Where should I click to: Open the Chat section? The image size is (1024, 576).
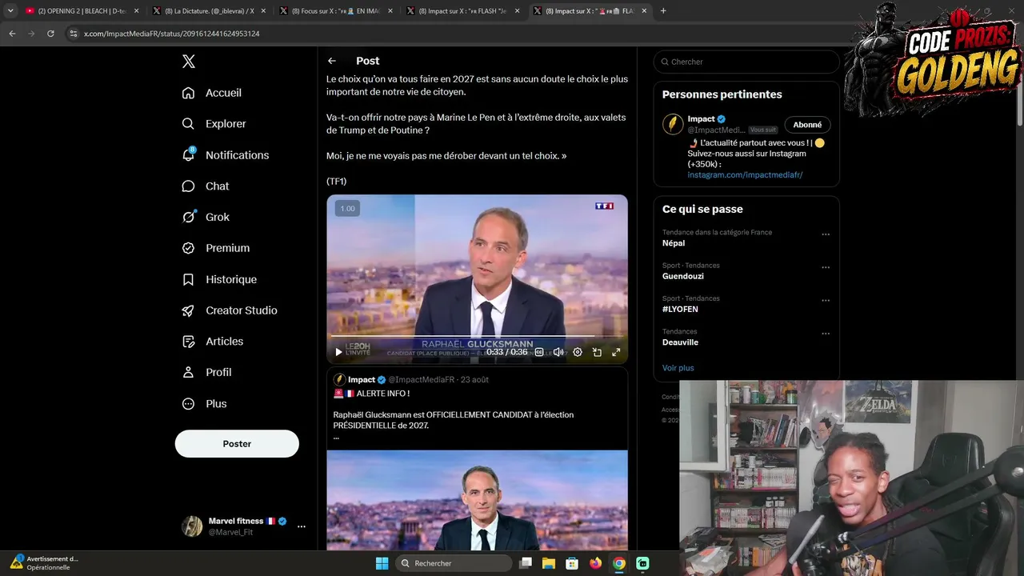206,186
